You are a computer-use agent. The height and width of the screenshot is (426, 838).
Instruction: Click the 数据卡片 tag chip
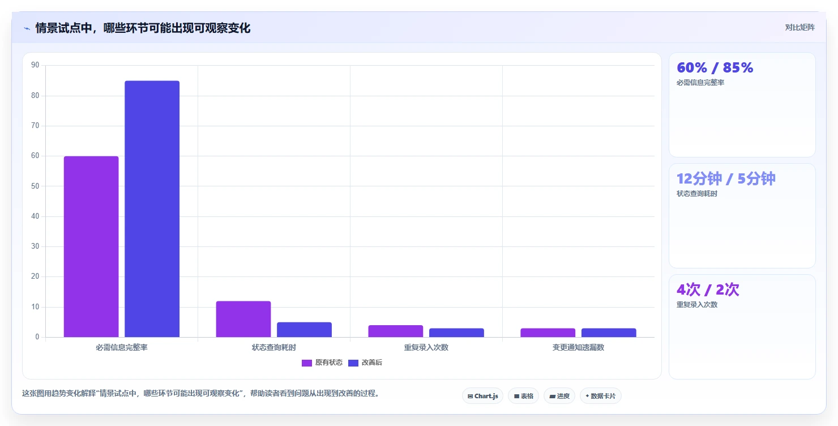pyautogui.click(x=601, y=396)
